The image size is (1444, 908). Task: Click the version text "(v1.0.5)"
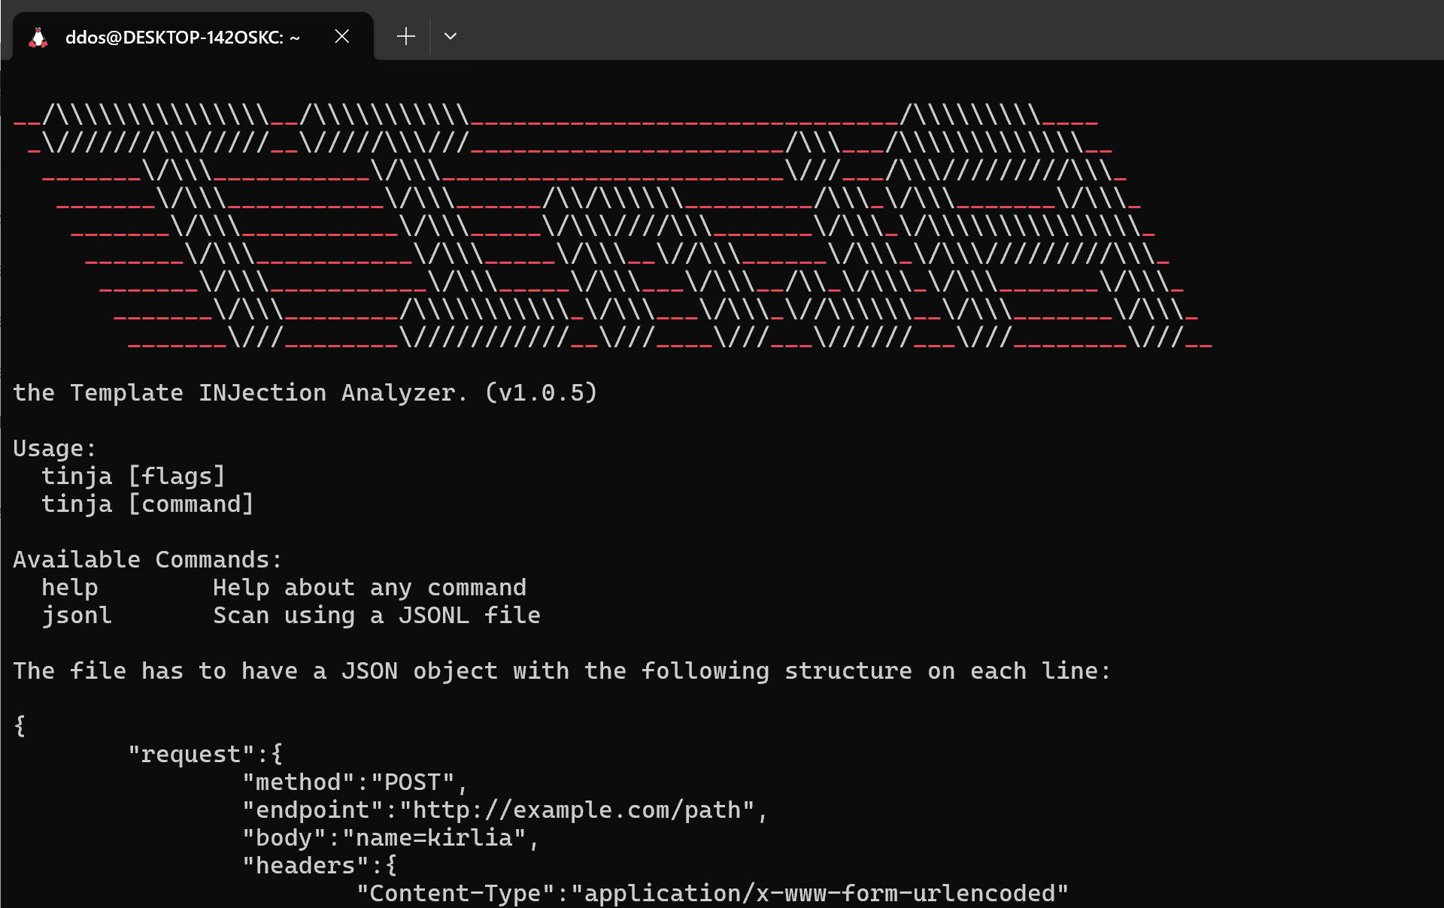click(x=541, y=392)
